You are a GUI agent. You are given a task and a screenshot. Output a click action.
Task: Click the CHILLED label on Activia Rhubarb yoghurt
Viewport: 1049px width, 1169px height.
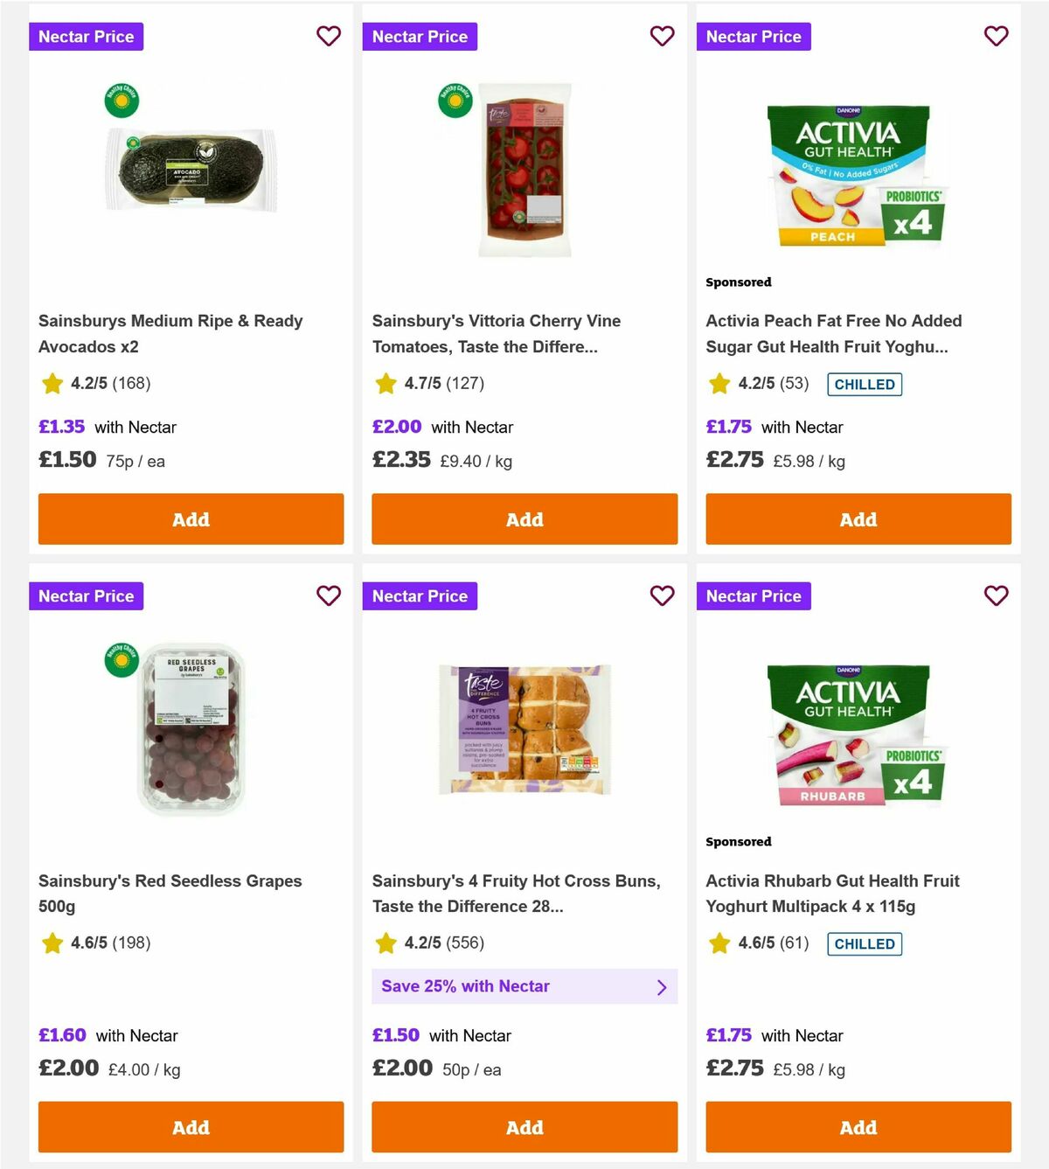[x=865, y=943]
